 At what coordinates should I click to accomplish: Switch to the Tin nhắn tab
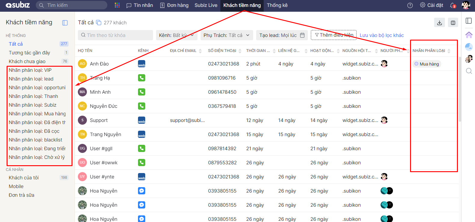click(x=140, y=5)
